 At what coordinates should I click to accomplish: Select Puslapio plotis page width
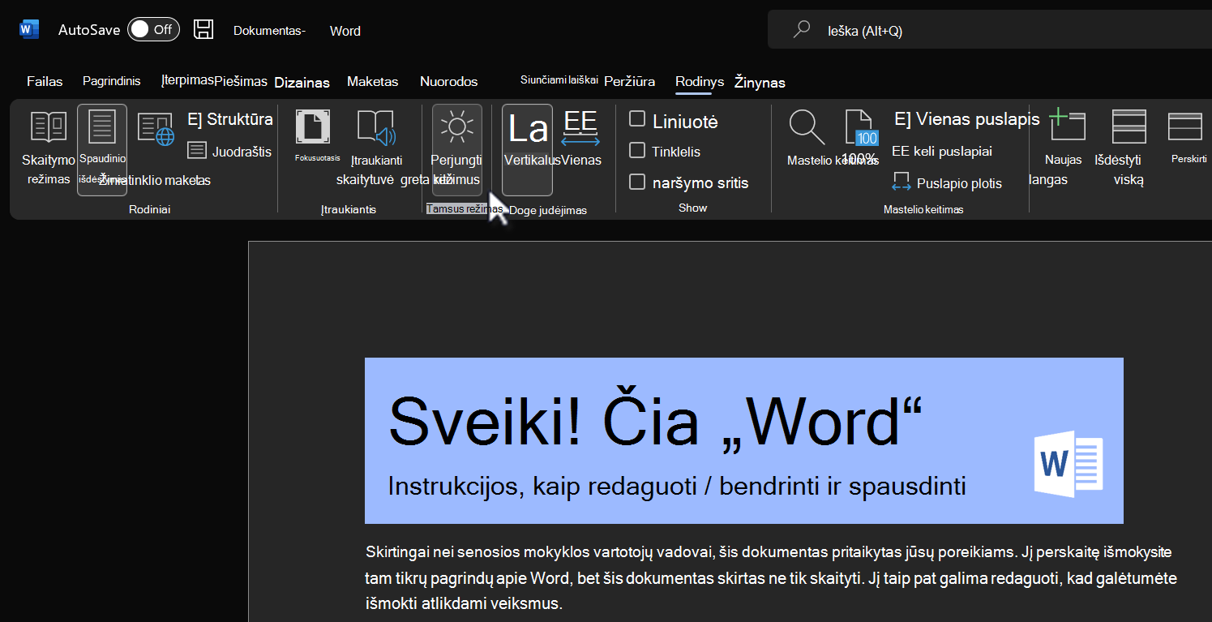pos(947,183)
